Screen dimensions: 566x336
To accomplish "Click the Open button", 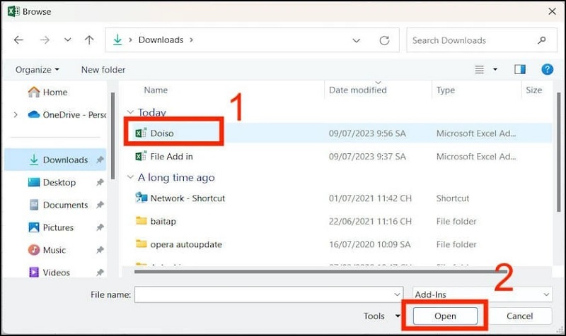I will coord(445,316).
